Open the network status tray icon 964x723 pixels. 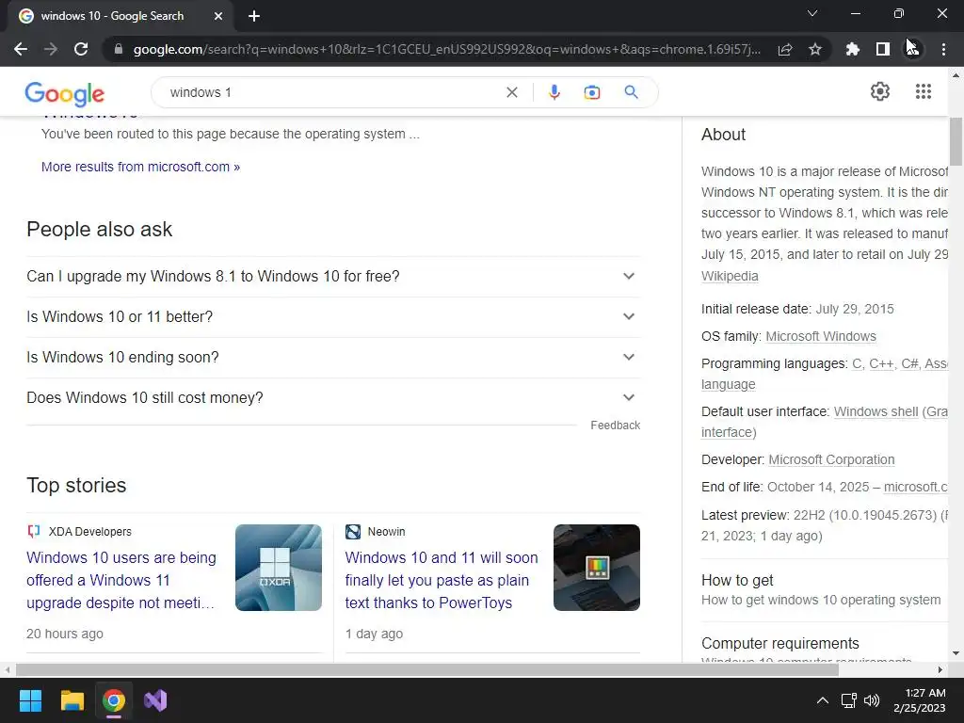point(849,700)
